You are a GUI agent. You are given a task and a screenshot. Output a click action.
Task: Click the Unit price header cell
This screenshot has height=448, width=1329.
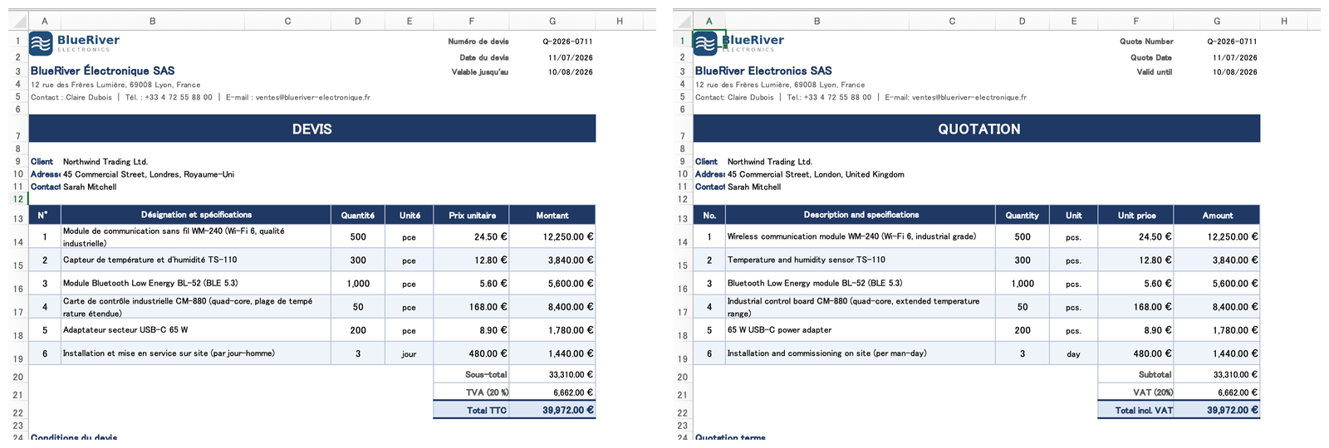click(1135, 215)
